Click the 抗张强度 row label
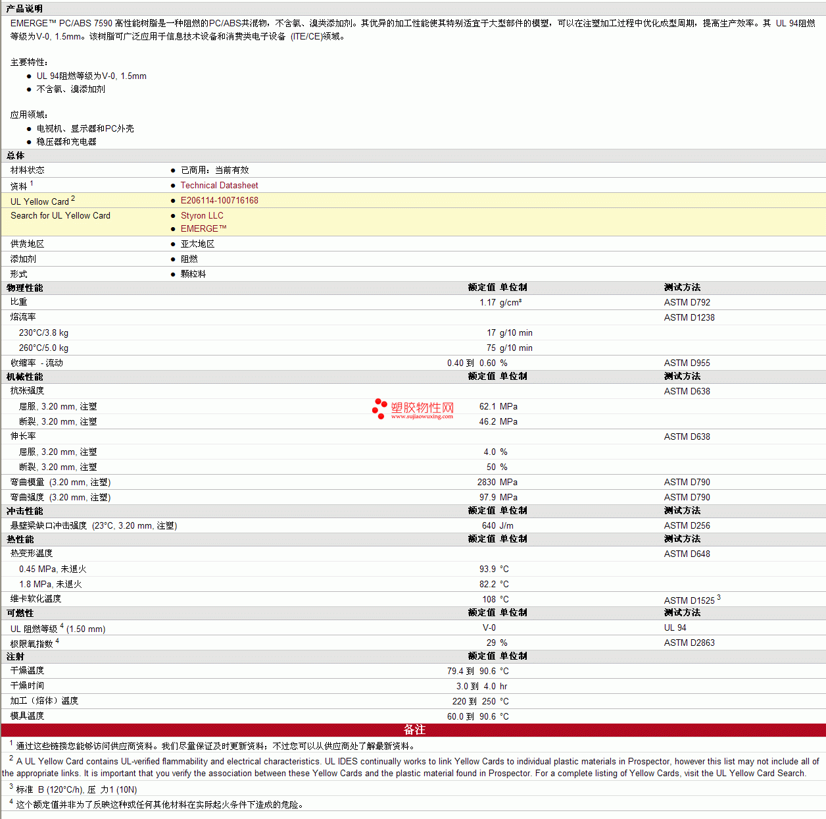Screen dimensions: 826x819 coord(28,391)
